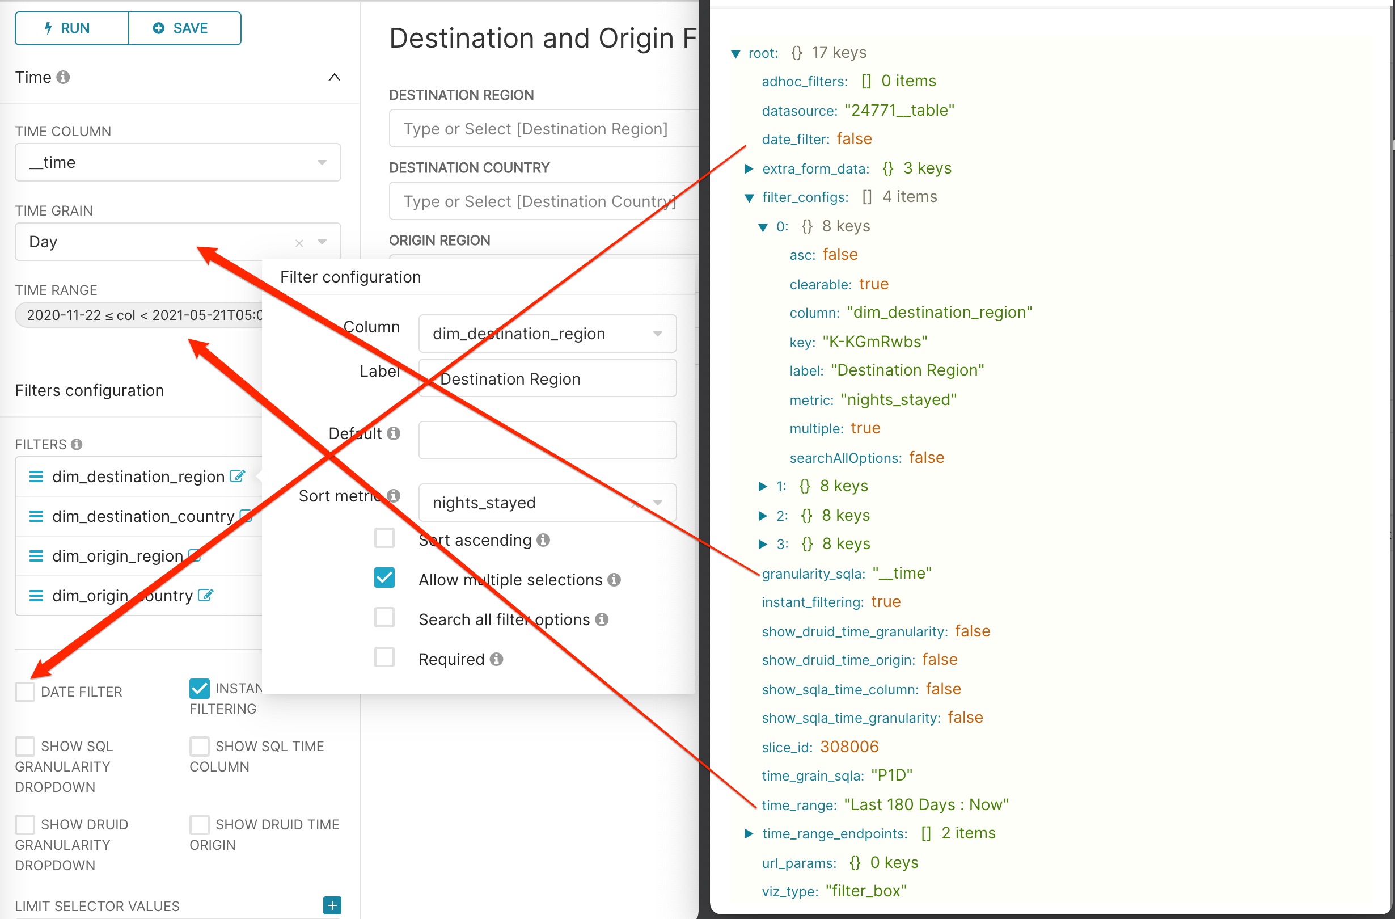Click the Time section info icon
1395x919 pixels.
(64, 77)
